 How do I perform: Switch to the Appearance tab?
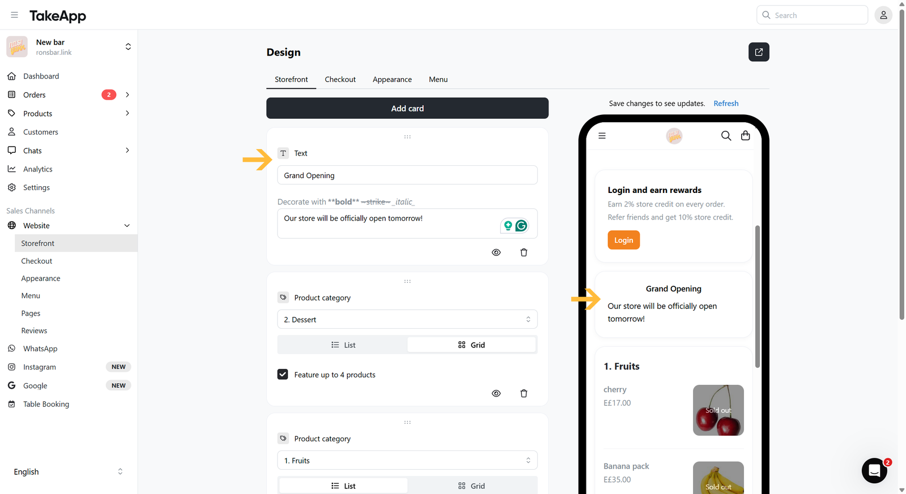click(x=392, y=80)
